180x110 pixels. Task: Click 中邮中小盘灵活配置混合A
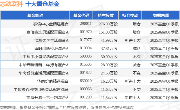tap(46, 57)
